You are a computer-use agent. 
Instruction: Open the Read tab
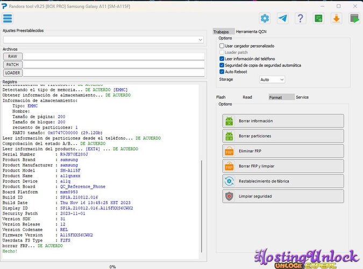point(247,97)
